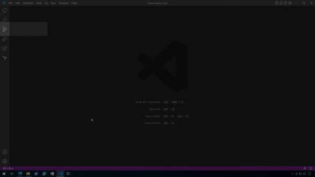315x177 pixels.
Task: Click the VS Code logo in title bar
Action: [x=3, y=3]
